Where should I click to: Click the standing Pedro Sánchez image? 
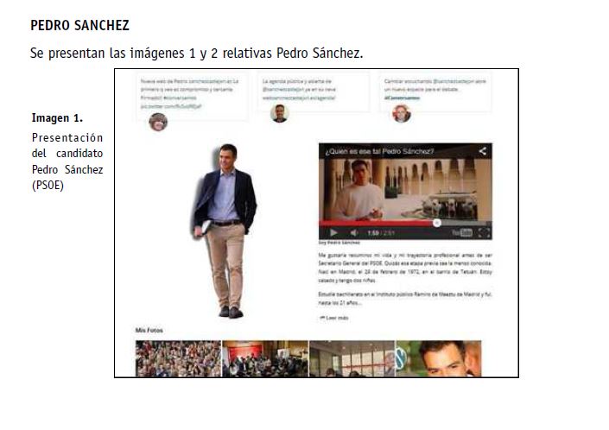(x=225, y=231)
